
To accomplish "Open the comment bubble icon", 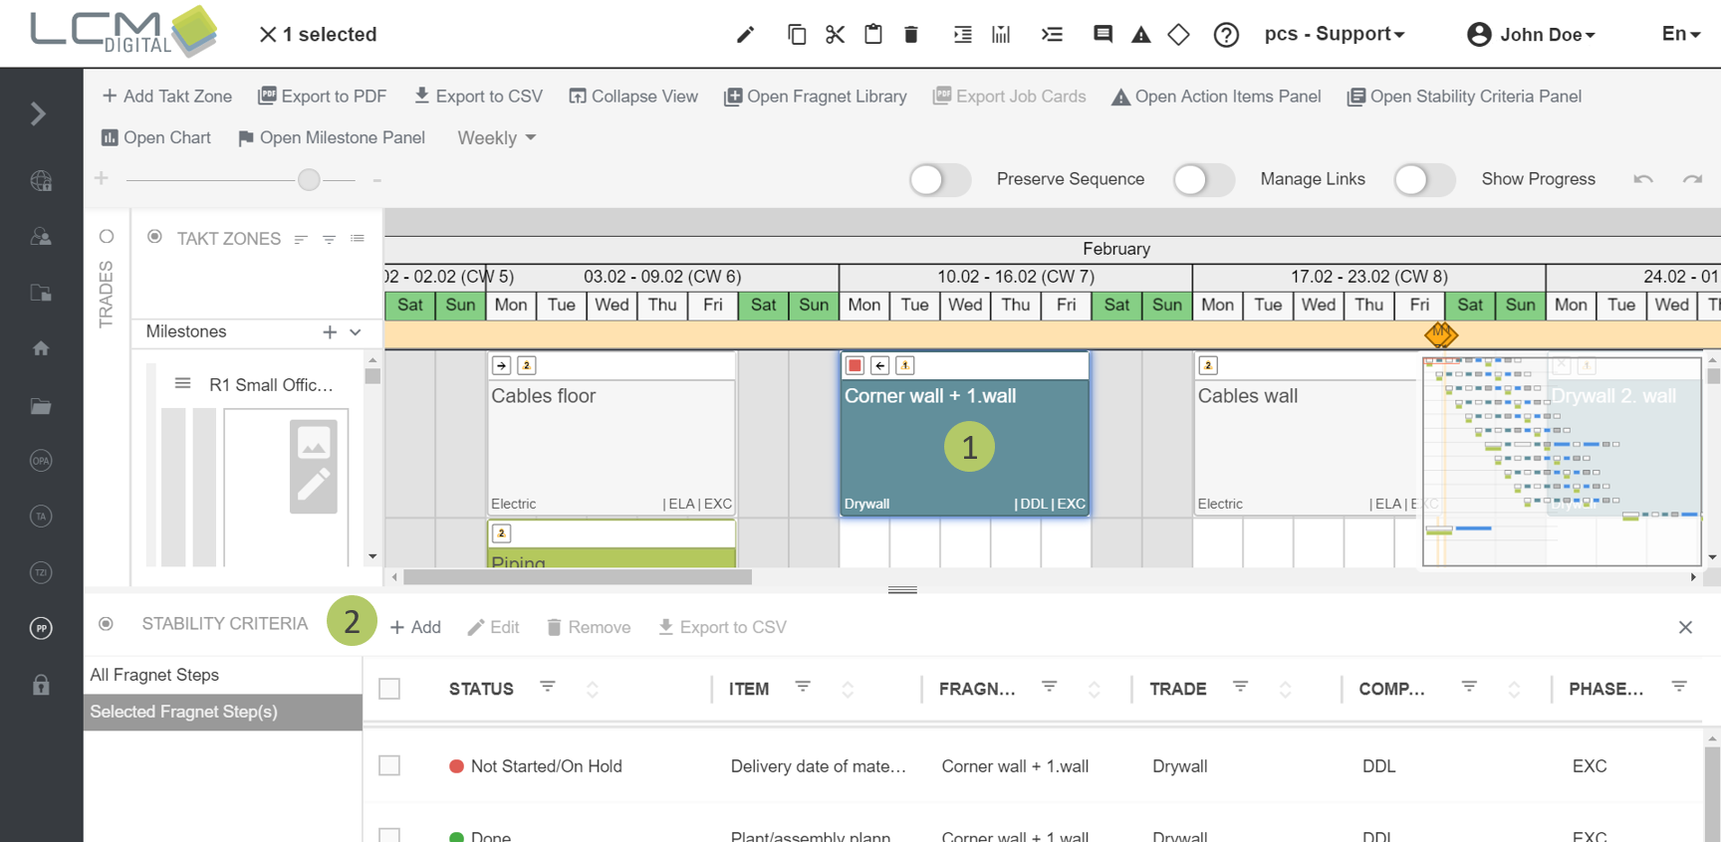I will click(x=1103, y=35).
